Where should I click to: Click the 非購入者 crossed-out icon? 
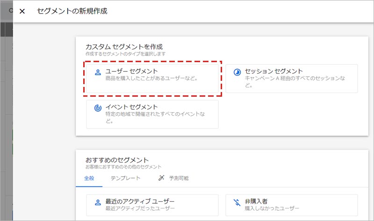pyautogui.click(x=237, y=202)
